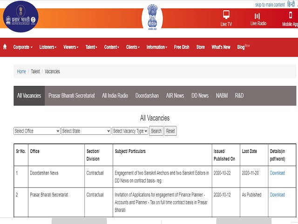The height and width of the screenshot is (224, 298).
Task: Click the national emblem icon in the header
Action: [152, 17]
